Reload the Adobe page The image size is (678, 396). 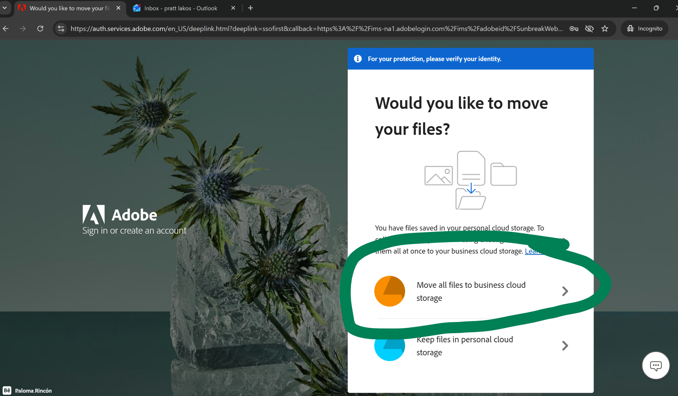click(40, 28)
